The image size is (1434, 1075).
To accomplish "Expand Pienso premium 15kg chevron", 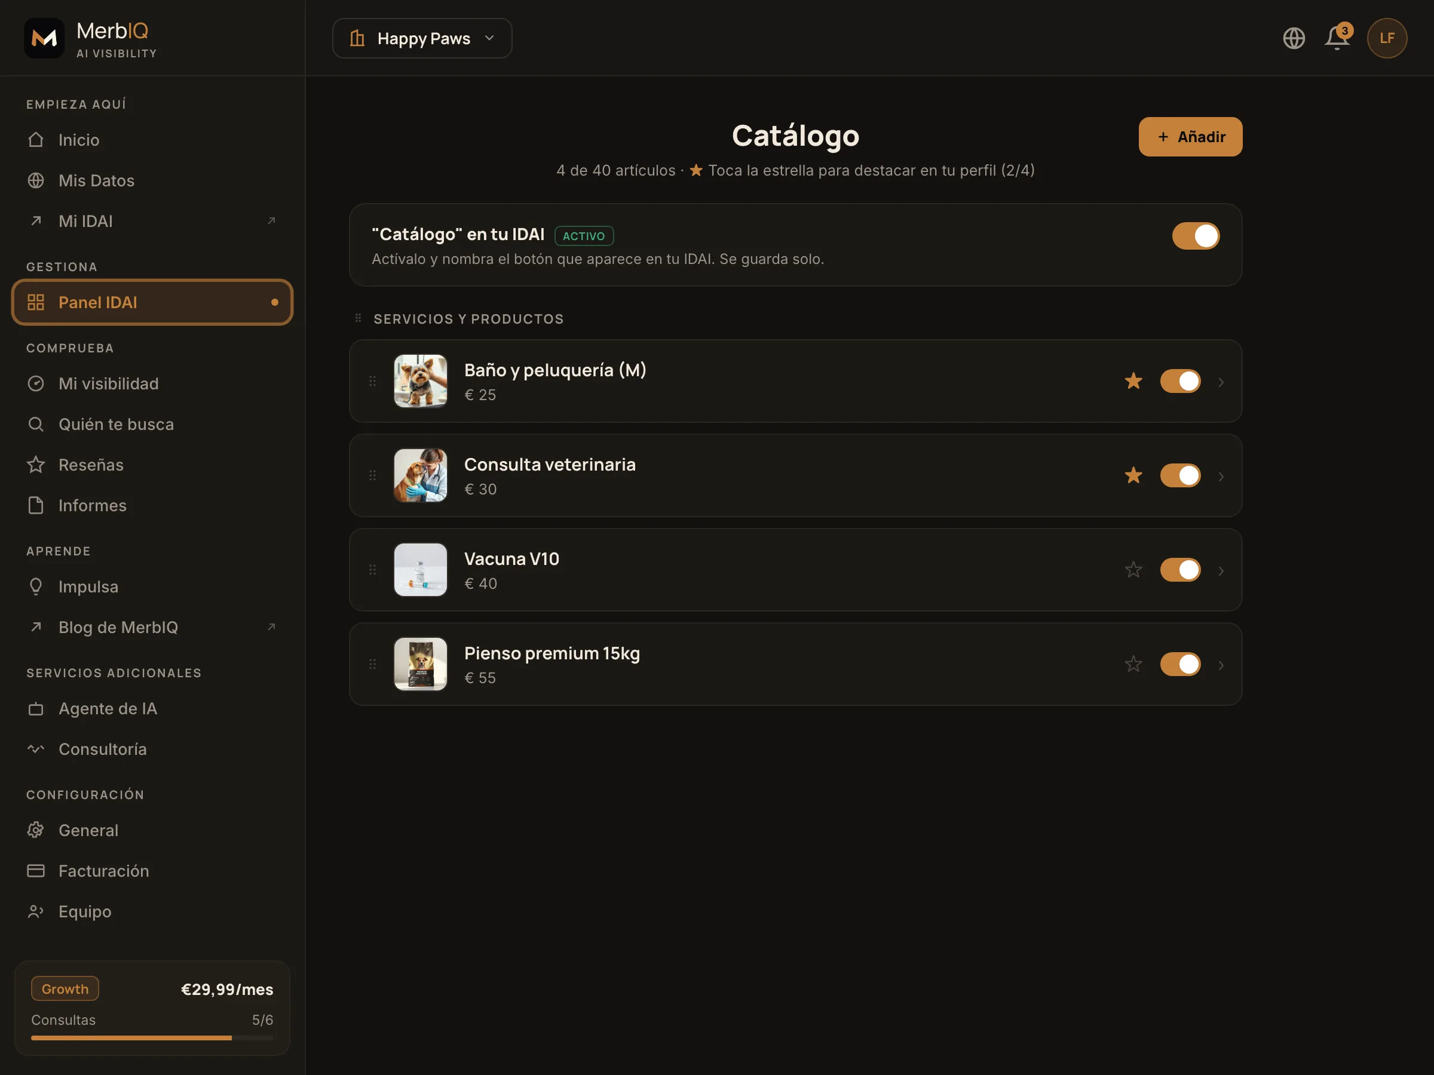I will (x=1221, y=665).
